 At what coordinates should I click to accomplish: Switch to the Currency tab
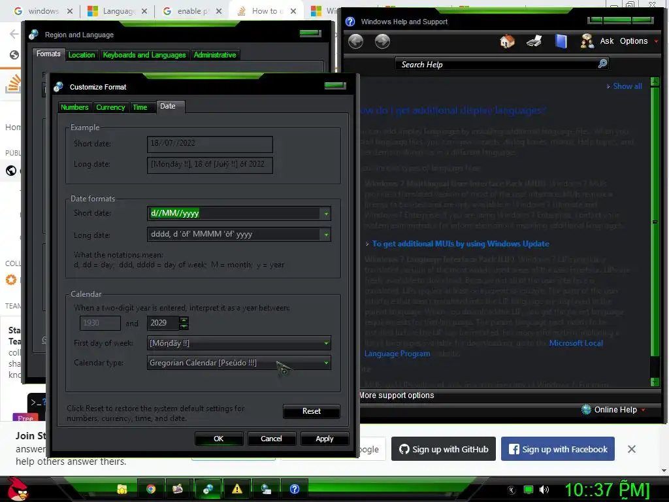pyautogui.click(x=110, y=107)
